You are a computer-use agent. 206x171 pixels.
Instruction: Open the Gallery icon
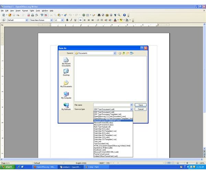coord(107,15)
